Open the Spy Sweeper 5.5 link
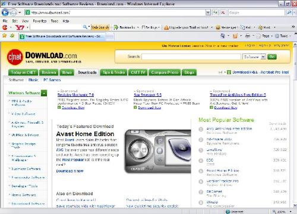This screenshot has width=297, height=214. pyautogui.click(x=147, y=95)
